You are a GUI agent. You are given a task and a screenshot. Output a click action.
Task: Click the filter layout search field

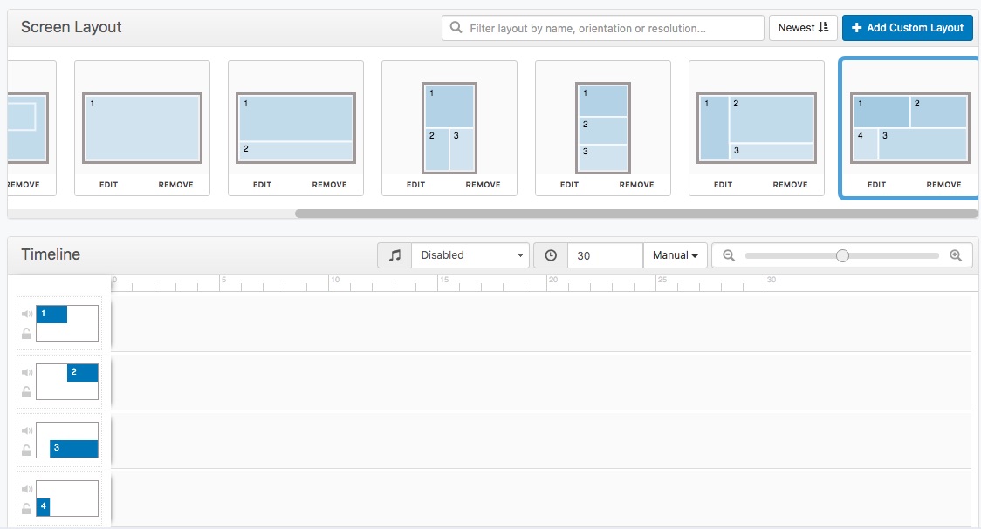[603, 28]
